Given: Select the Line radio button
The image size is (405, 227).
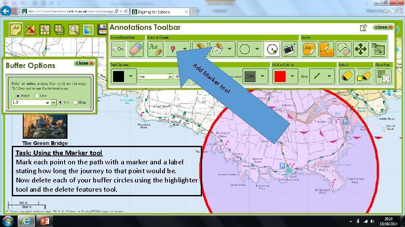Looking at the screenshot, I should [x=37, y=96].
